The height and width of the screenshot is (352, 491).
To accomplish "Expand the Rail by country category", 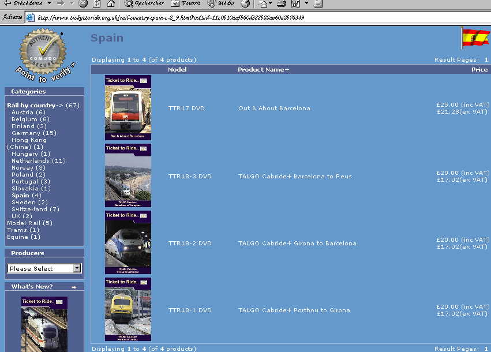I will [31, 106].
